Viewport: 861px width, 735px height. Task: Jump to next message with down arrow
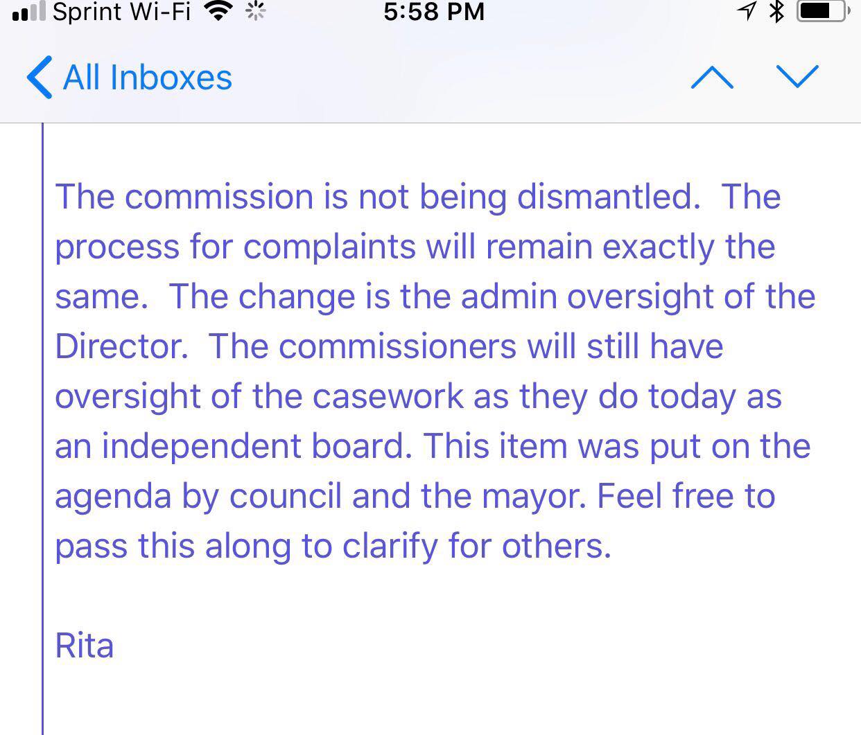click(798, 77)
